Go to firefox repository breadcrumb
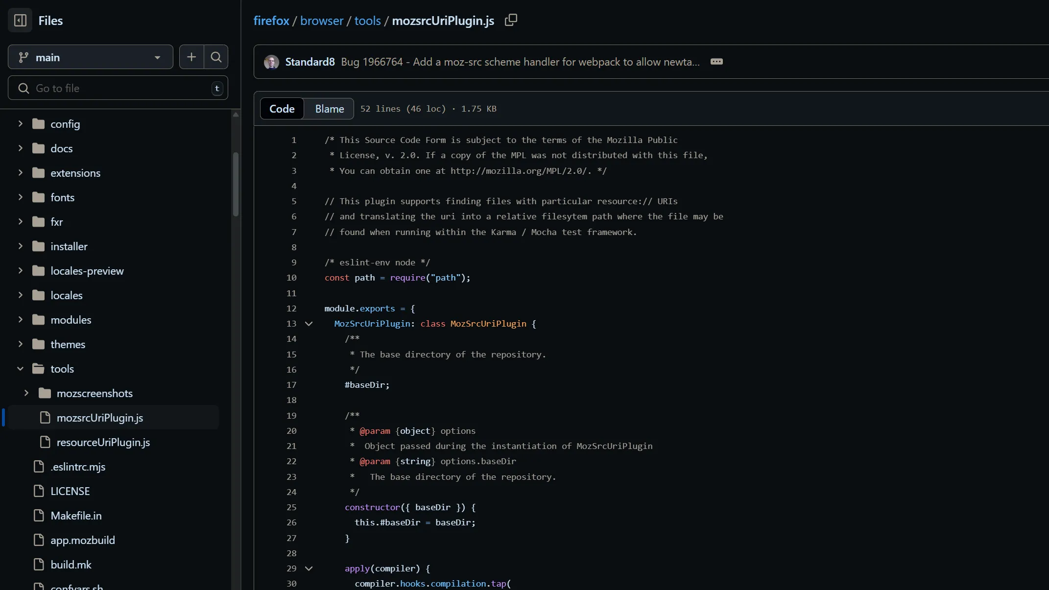This screenshot has height=590, width=1049. pos(271,21)
